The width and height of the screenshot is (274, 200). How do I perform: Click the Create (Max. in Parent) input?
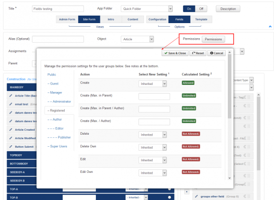[154, 96]
